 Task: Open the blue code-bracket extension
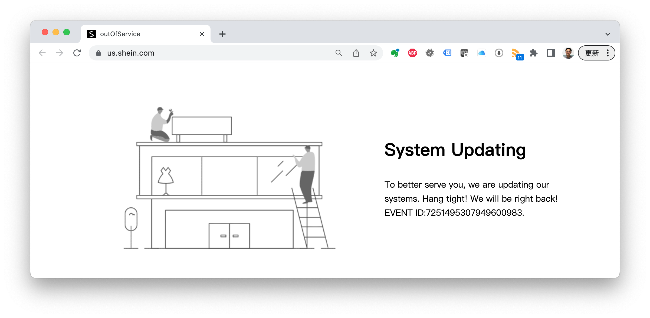point(447,53)
